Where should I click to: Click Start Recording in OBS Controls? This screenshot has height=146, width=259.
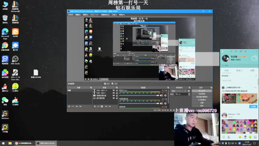coord(202,94)
